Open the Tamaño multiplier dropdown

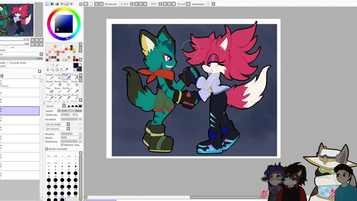[x=59, y=111]
